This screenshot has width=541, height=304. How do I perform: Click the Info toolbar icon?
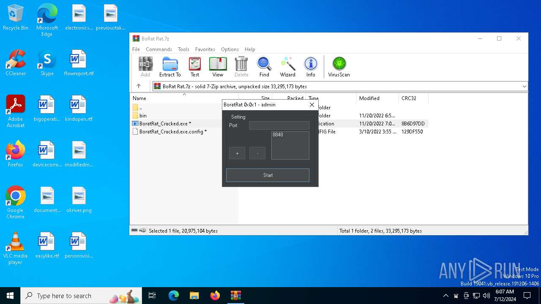click(x=311, y=67)
